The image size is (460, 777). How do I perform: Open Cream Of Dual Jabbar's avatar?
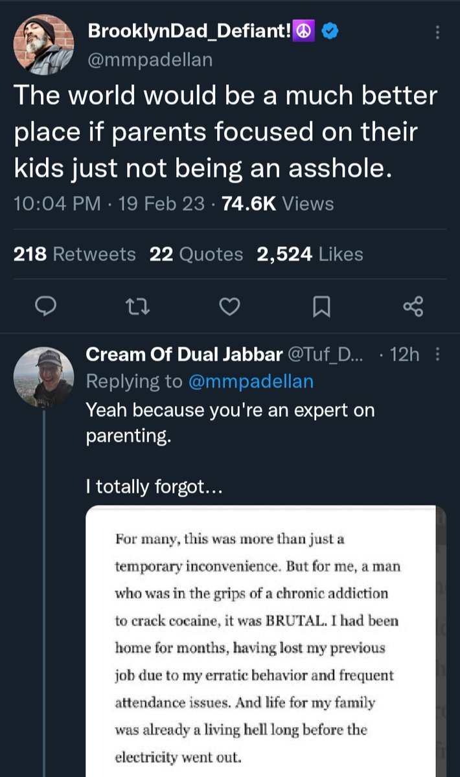[43, 377]
